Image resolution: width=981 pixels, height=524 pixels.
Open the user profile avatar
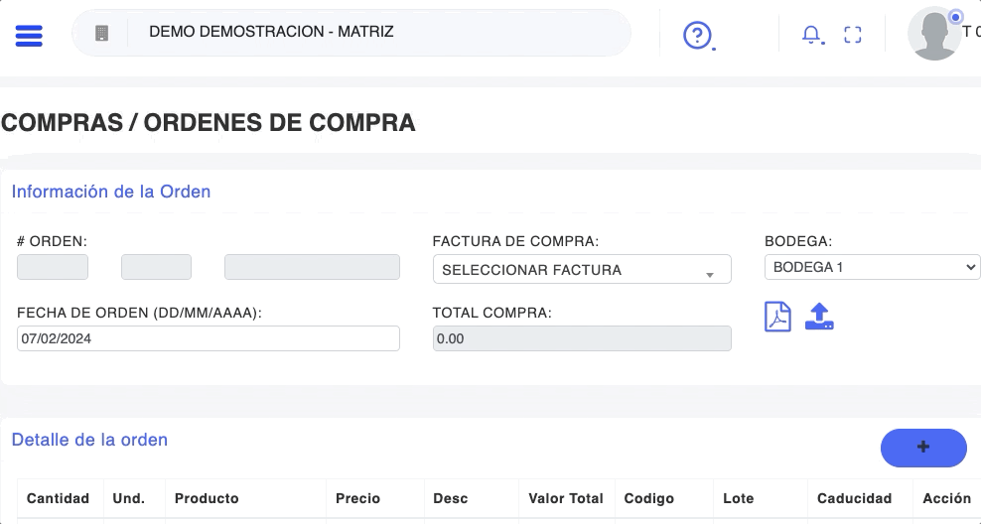coord(933,34)
